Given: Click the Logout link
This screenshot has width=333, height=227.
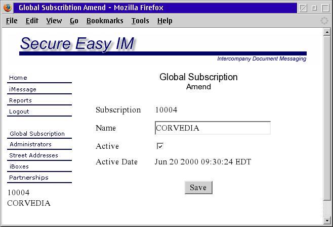Looking at the screenshot, I should (19, 111).
